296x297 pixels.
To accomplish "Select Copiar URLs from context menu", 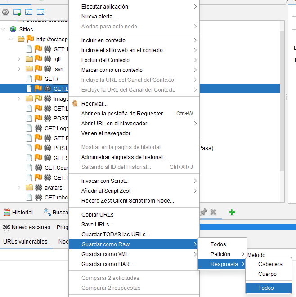I will 97,215.
